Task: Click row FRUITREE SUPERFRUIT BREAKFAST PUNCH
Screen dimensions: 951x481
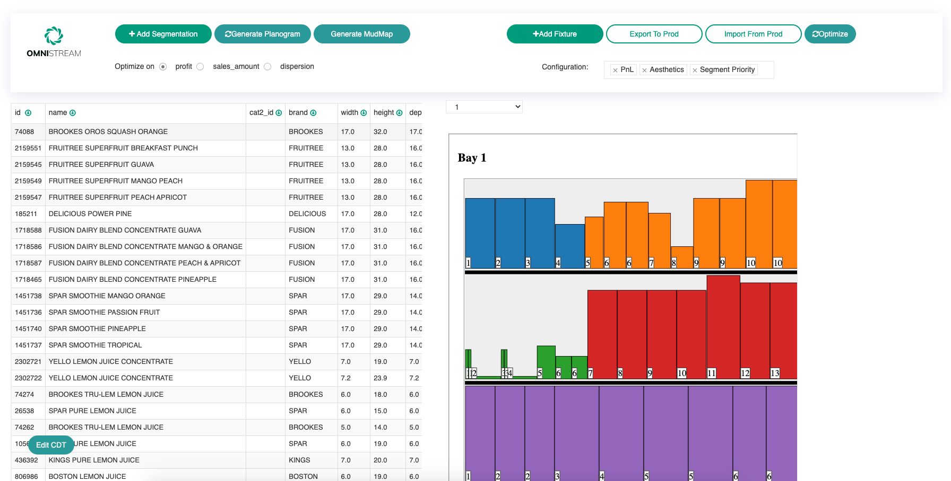Action: tap(217, 148)
